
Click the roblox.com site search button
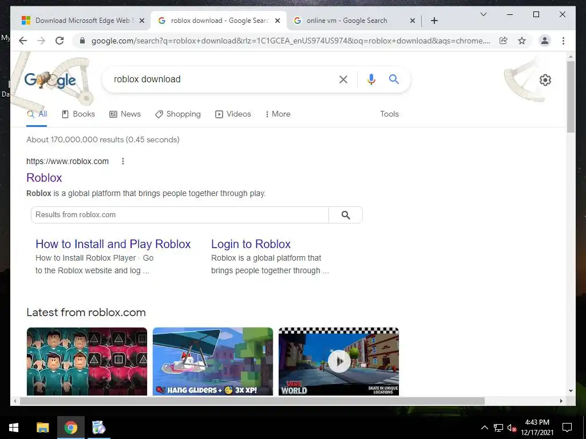tap(346, 215)
